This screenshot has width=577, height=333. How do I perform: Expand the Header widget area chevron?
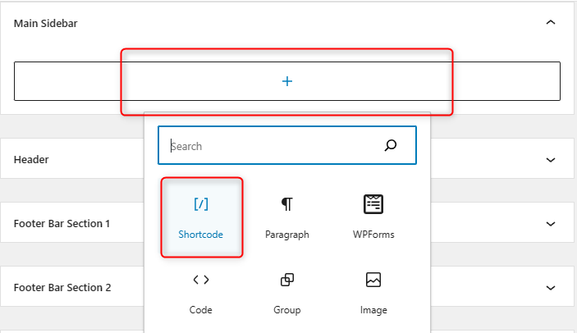click(x=550, y=160)
